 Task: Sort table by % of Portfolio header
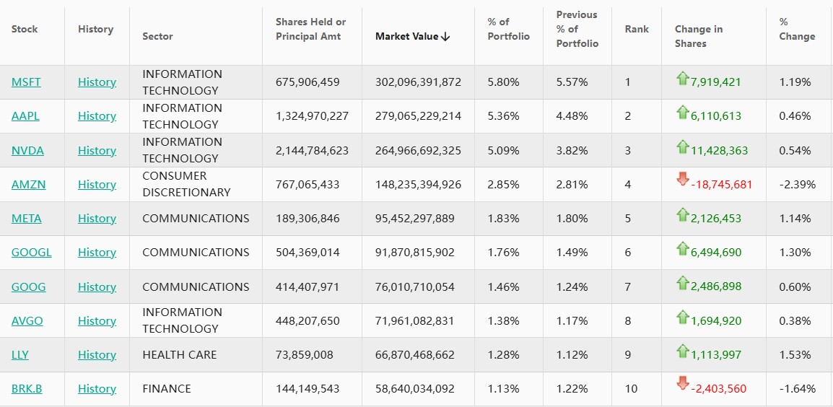pos(508,29)
